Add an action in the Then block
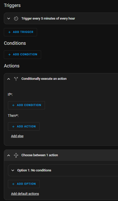This screenshot has height=201, width=118. pyautogui.click(x=24, y=127)
